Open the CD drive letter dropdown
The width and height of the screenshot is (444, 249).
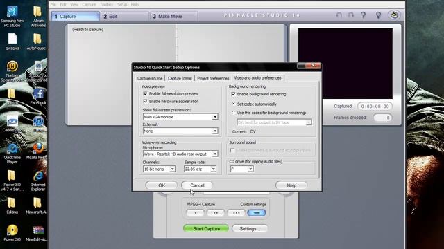pos(241,169)
